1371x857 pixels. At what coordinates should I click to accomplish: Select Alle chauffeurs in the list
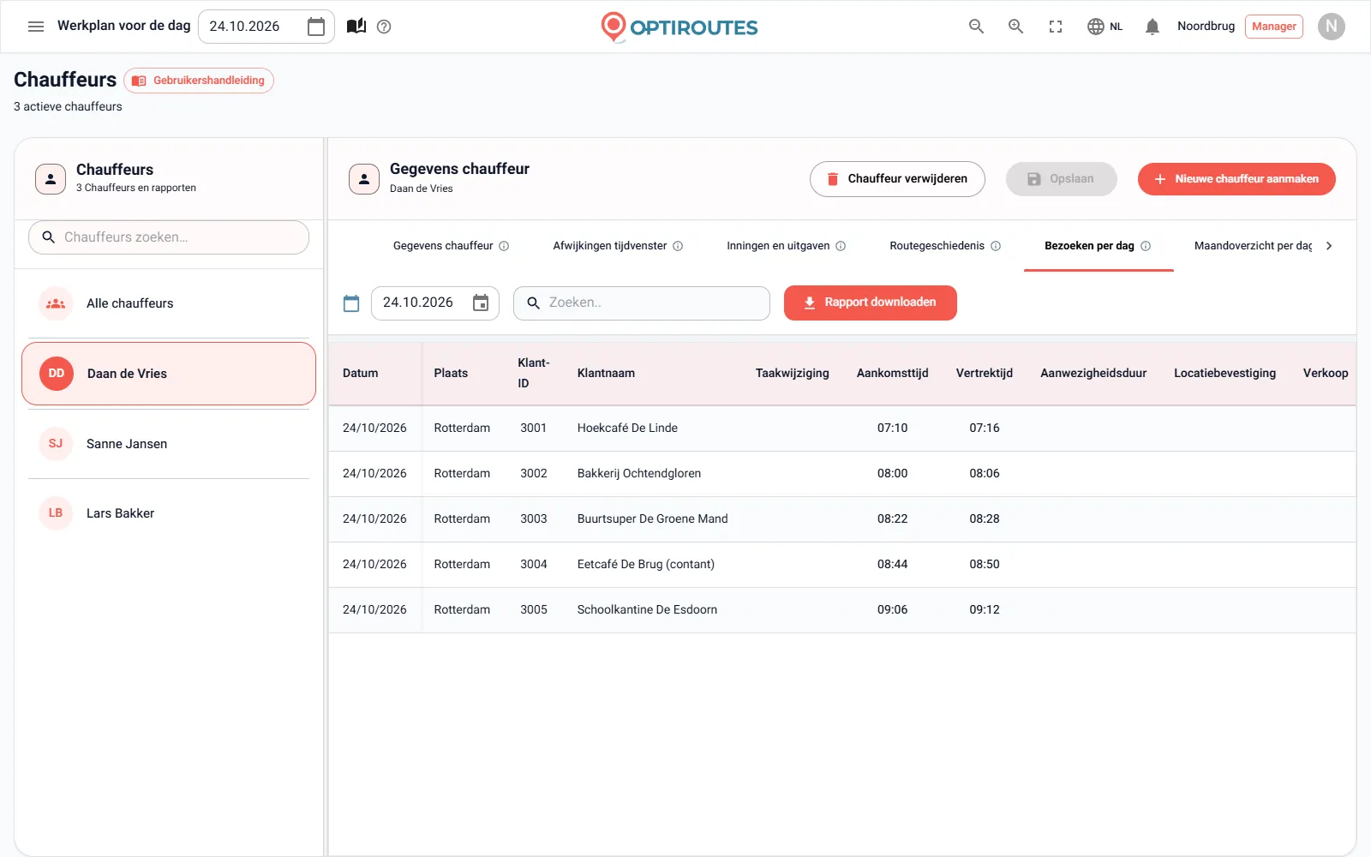point(169,303)
